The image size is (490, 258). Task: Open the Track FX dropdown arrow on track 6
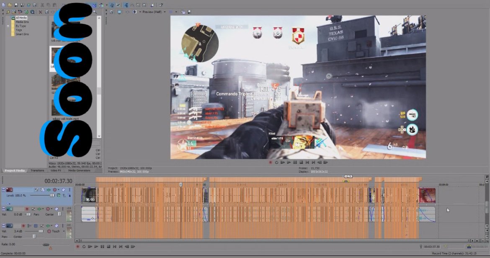pyautogui.click(x=43, y=209)
